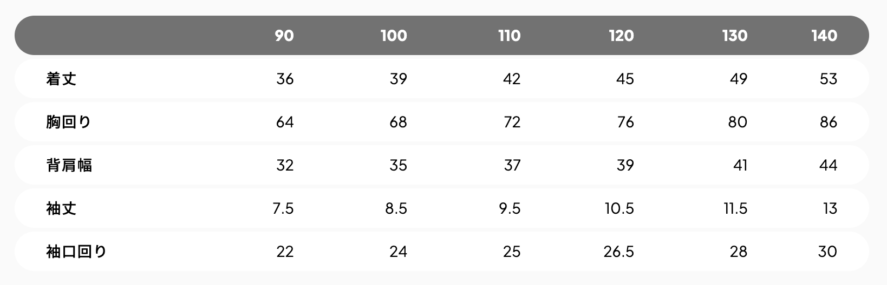887x285 pixels.
Task: Click the 90 size column header
Action: 284,36
